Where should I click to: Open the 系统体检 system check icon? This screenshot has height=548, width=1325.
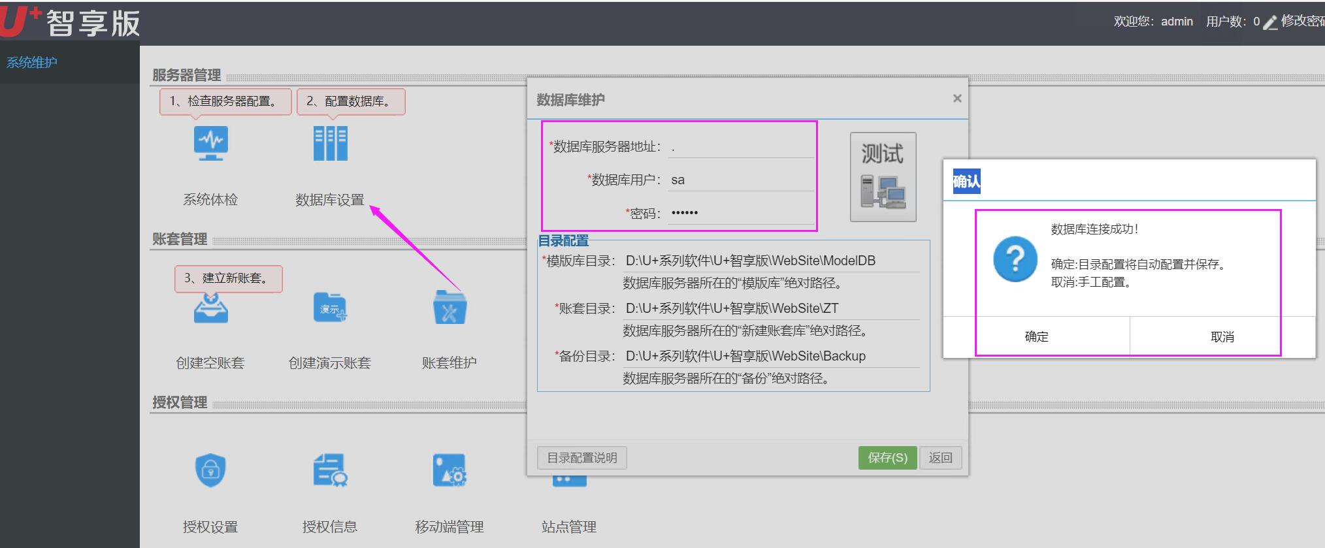coord(210,144)
